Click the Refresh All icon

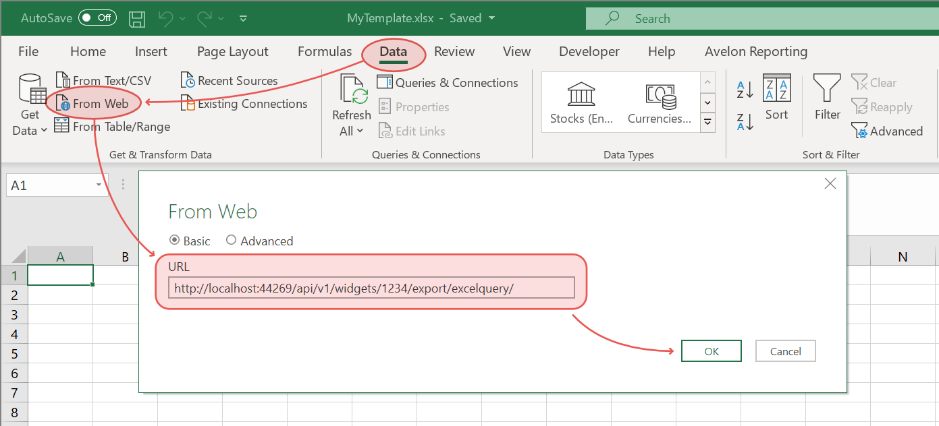352,90
